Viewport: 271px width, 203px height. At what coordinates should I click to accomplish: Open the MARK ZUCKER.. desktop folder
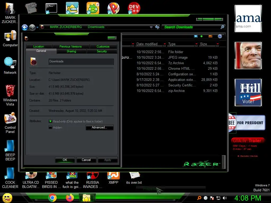pyautogui.click(x=10, y=13)
